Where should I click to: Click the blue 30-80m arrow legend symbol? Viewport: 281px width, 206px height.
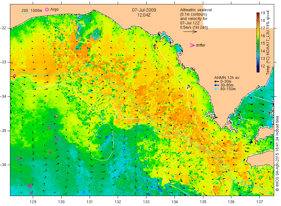[217, 85]
